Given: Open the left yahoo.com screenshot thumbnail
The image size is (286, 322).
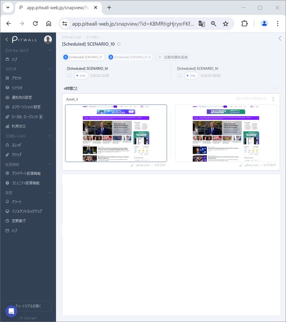Looking at the screenshot, I should coord(116,133).
